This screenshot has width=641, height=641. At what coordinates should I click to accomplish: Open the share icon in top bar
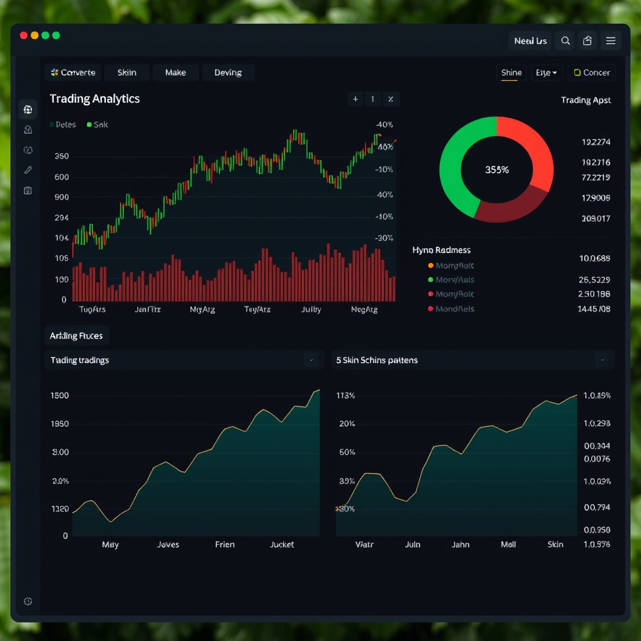pyautogui.click(x=587, y=41)
